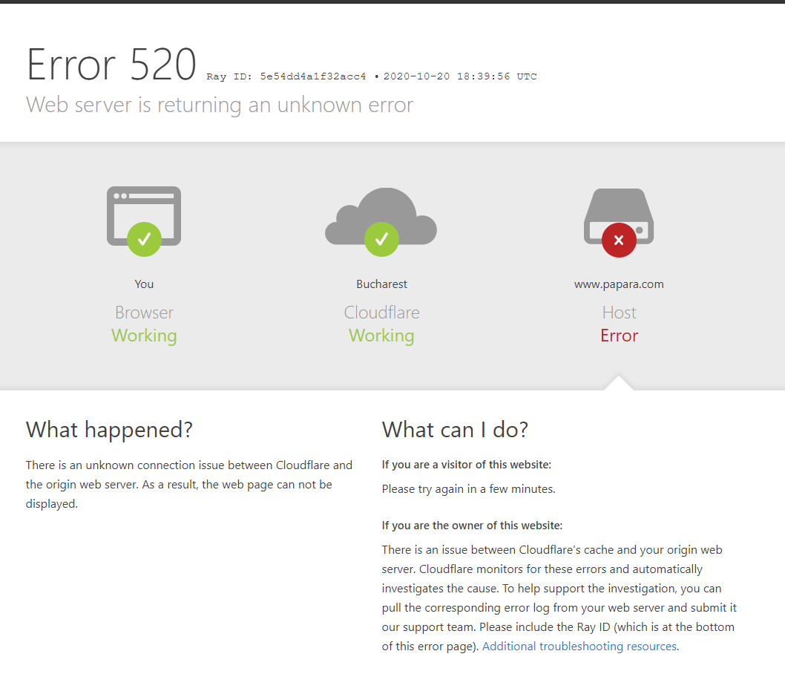Click the paragraph about Cloudflare's cache issue
This screenshot has width=785, height=674.
(x=559, y=598)
